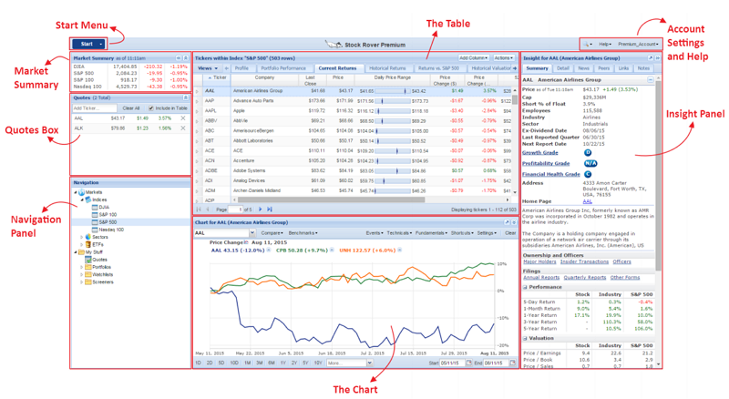
Task: Open the Start menu button
Action: coord(88,44)
